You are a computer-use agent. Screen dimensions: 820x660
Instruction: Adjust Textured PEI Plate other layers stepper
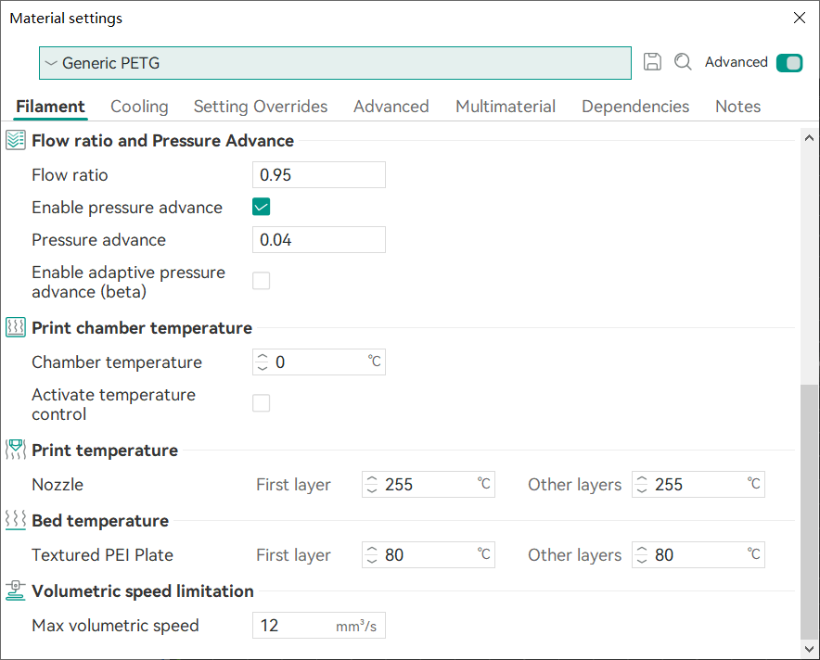pos(641,555)
